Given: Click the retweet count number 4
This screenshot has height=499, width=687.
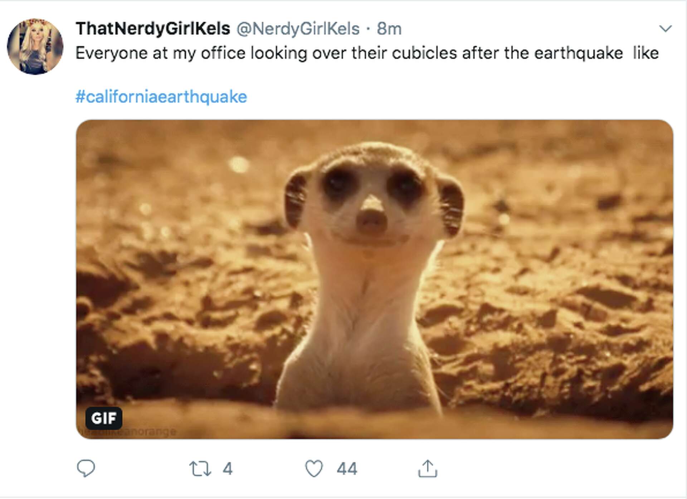Looking at the screenshot, I should [x=228, y=469].
